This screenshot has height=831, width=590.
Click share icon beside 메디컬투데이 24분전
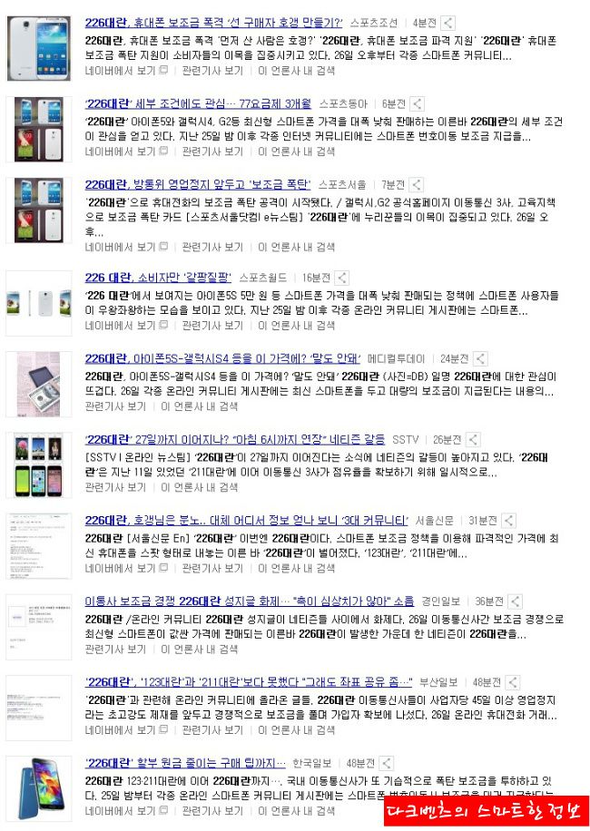480,358
